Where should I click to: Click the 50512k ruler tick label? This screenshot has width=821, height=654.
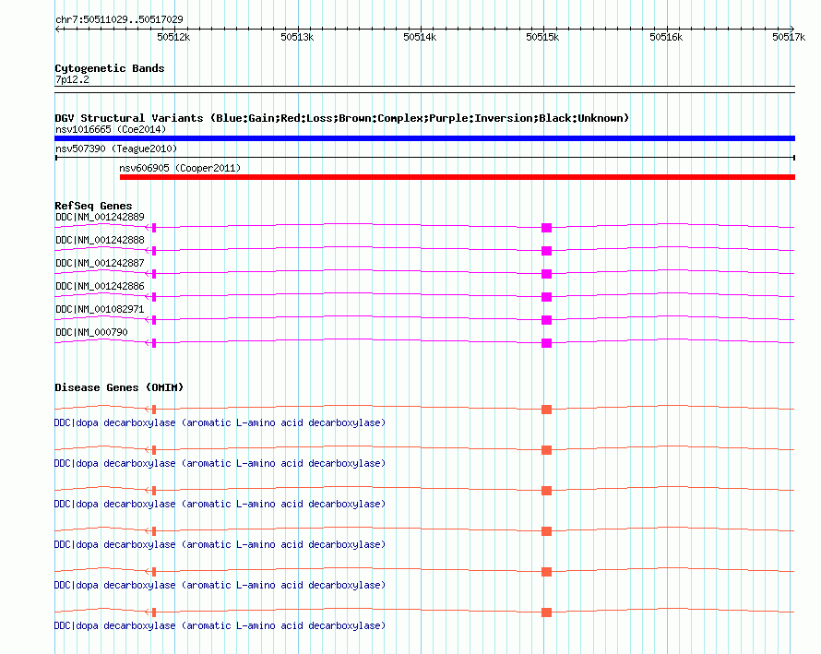pyautogui.click(x=173, y=37)
